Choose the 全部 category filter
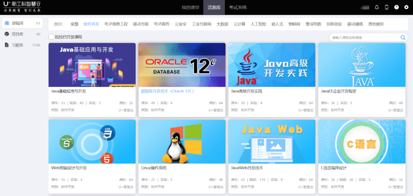This screenshot has height=196, width=413. (x=74, y=24)
